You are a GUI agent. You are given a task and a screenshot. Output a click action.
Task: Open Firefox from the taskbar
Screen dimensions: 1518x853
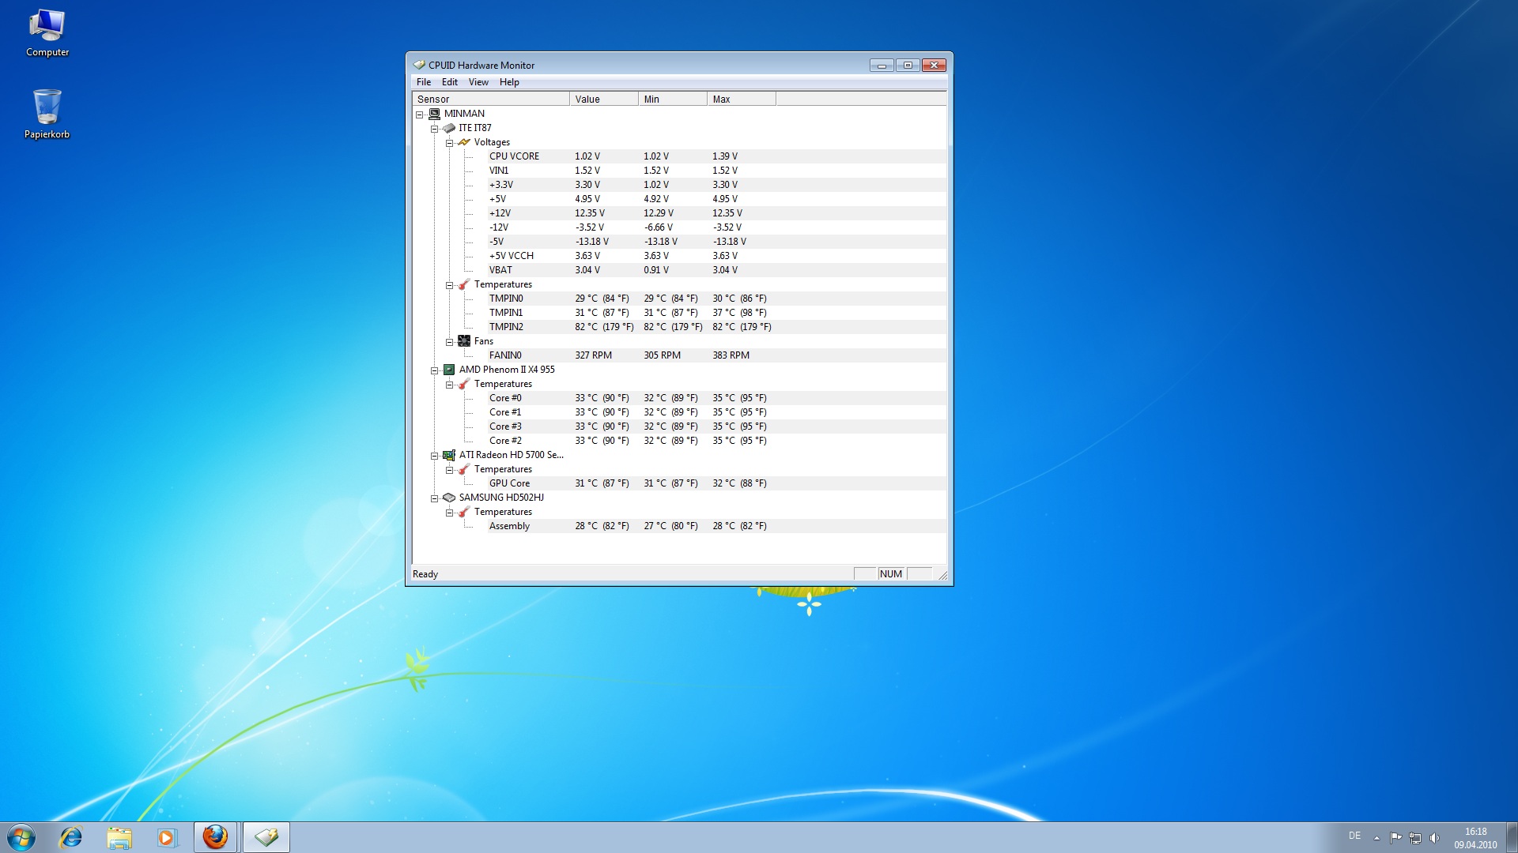click(x=215, y=837)
